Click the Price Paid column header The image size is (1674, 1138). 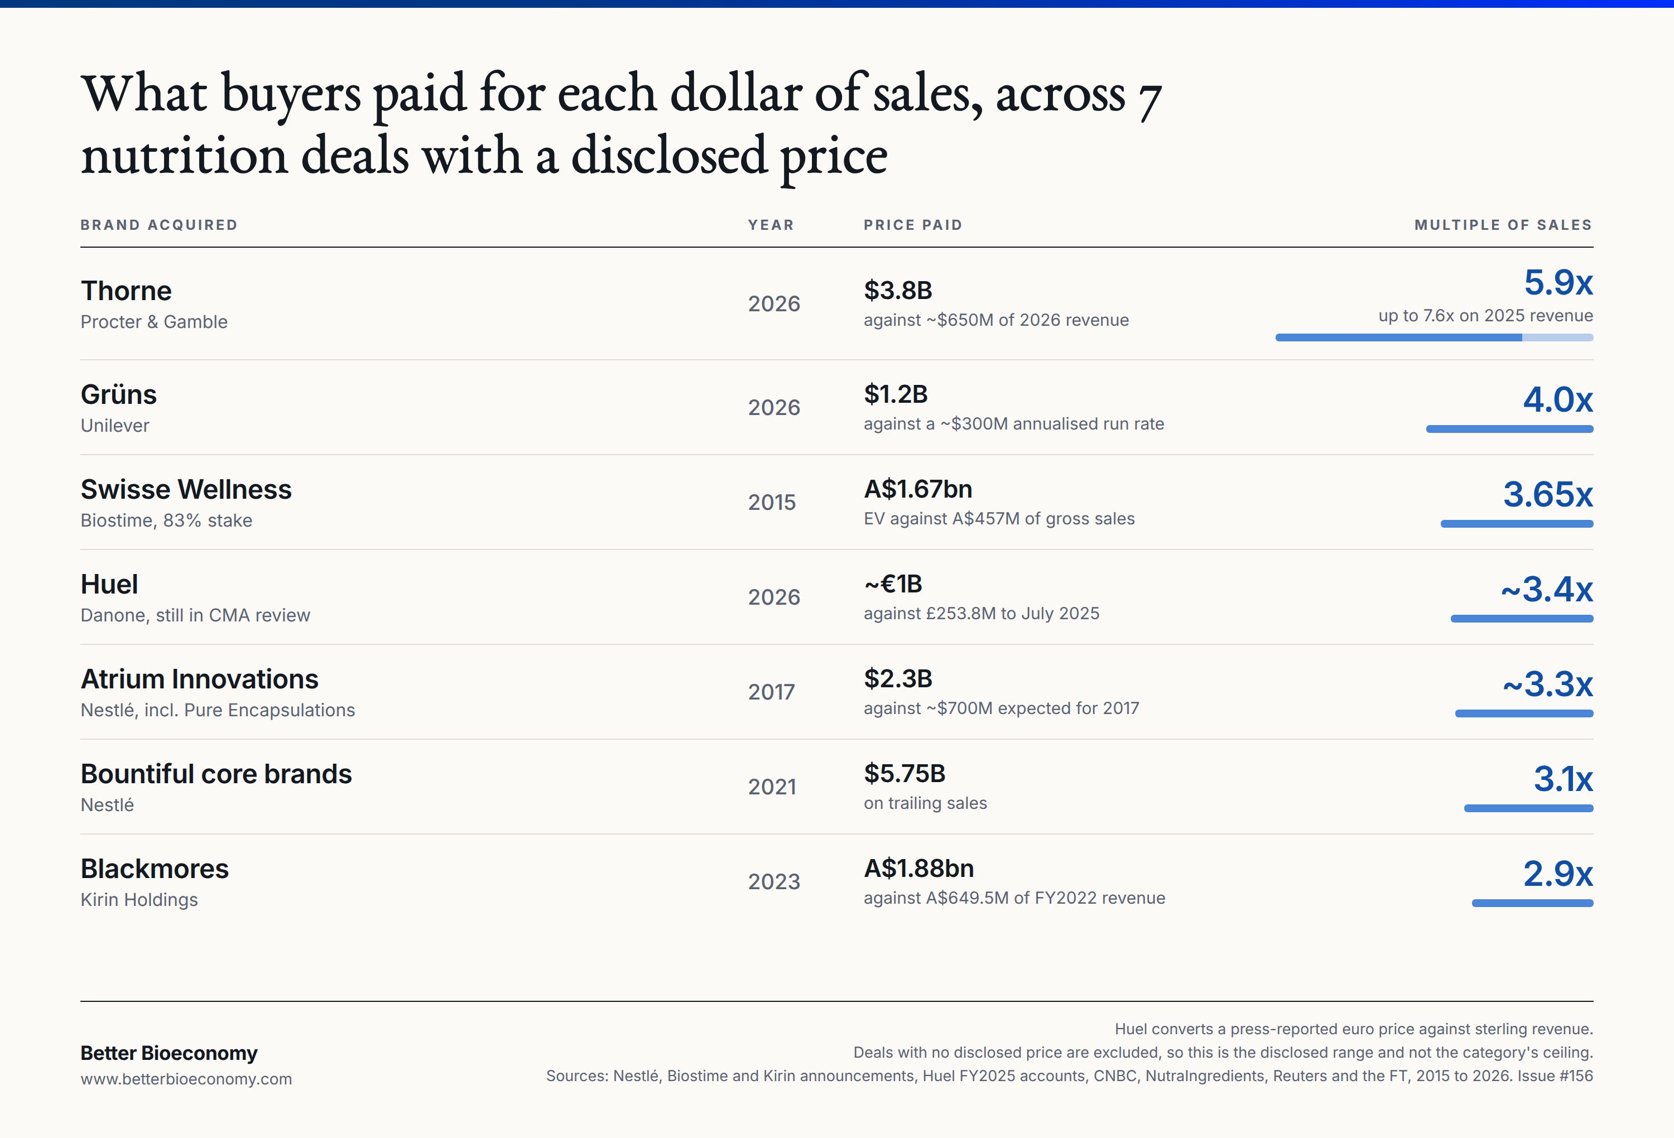(x=913, y=225)
